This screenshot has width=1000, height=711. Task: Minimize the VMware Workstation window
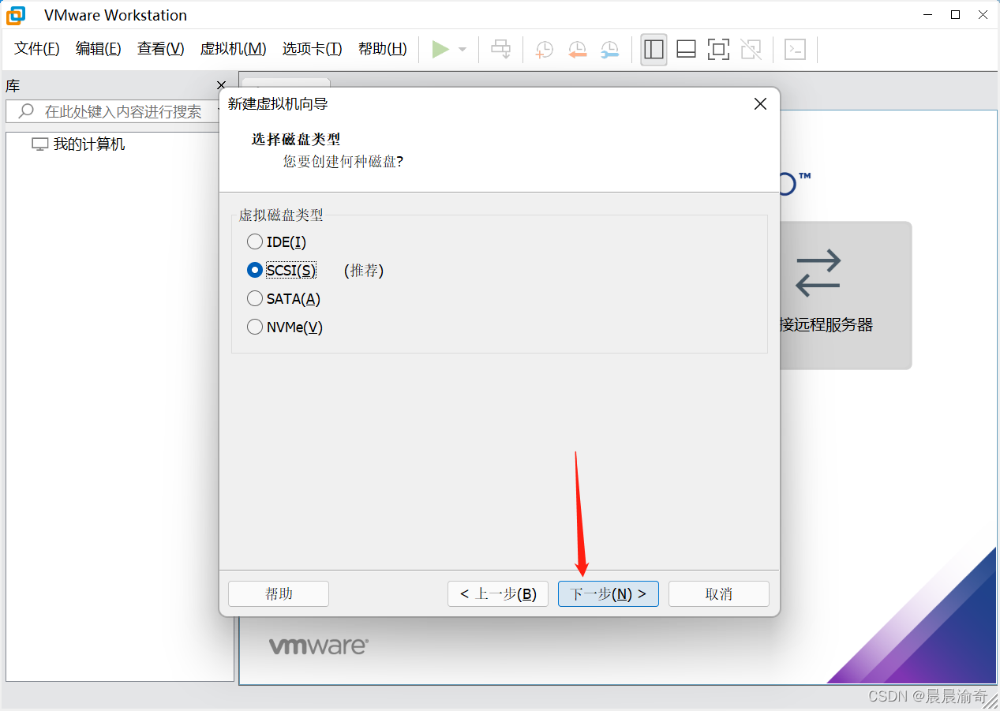pos(928,14)
